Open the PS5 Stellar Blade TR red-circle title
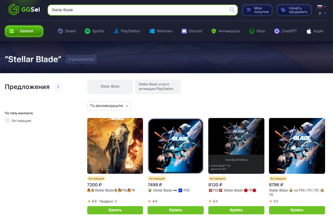Viewport: 333px width, 218px height. [232, 190]
